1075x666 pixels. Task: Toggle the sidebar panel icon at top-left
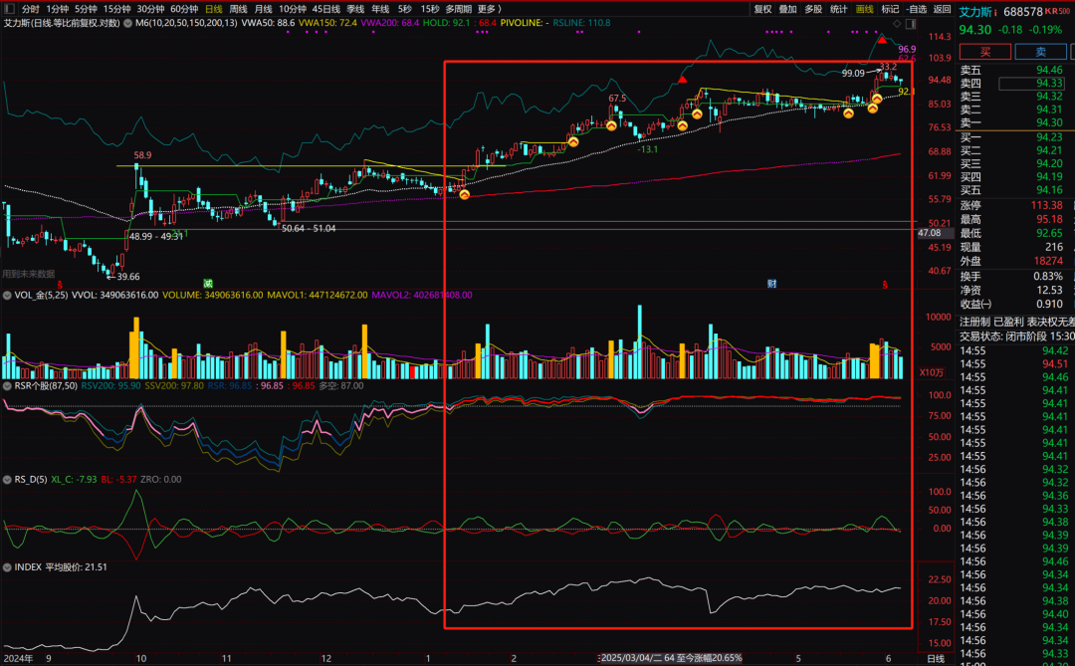9,9
